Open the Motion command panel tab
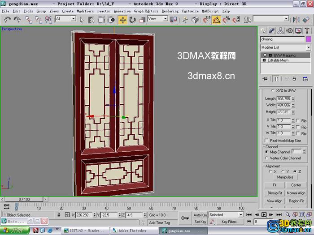This screenshot has width=314, height=235. tap(289, 30)
